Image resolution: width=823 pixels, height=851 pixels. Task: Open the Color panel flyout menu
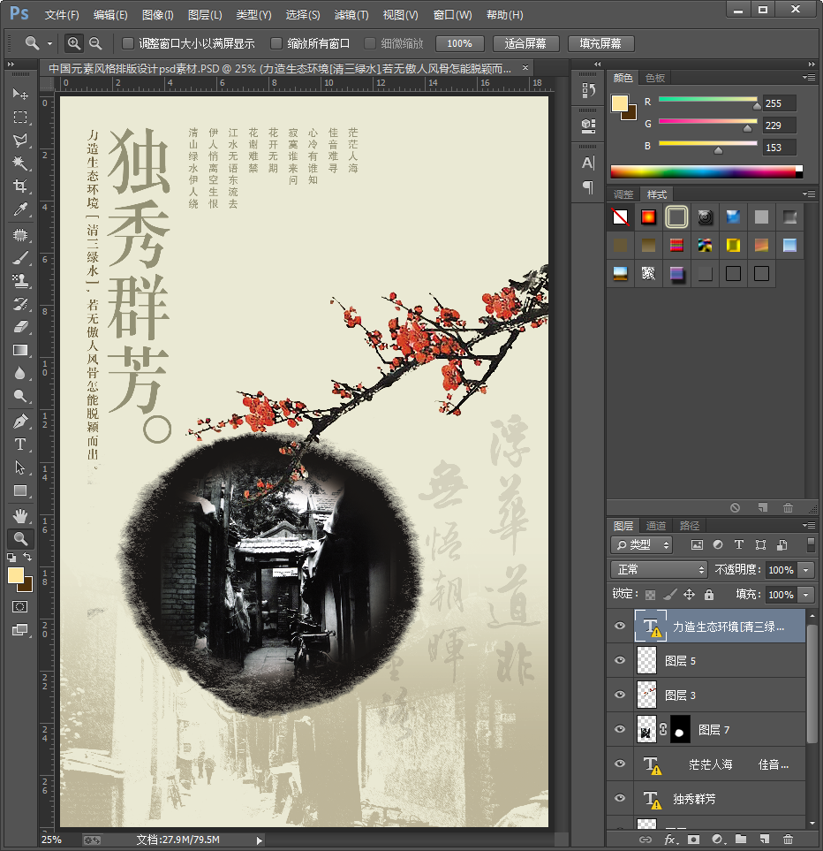809,78
